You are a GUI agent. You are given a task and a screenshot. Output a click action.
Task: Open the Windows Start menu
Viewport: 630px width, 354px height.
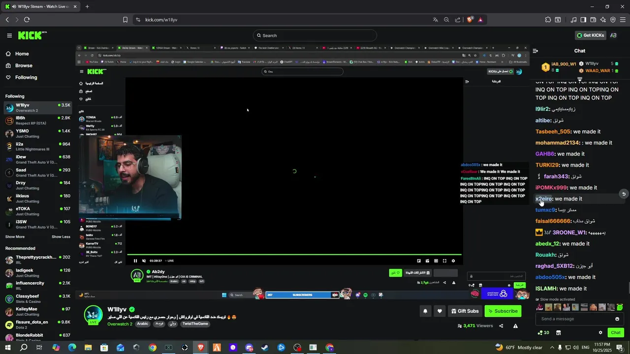[x=8, y=348]
